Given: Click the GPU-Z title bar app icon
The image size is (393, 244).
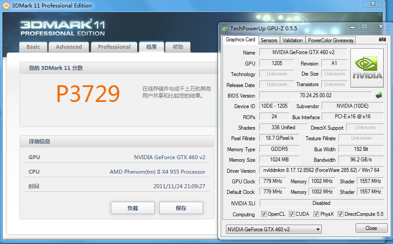Looking at the screenshot, I should (225, 29).
